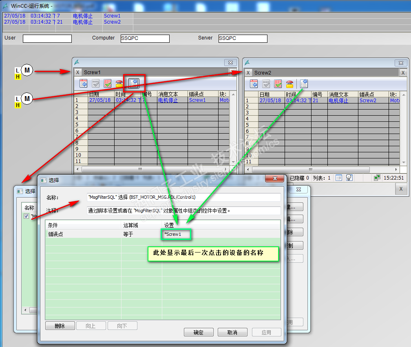Click 已隐藏 0 status bar entry
The height and width of the screenshot is (347, 411).
299,178
